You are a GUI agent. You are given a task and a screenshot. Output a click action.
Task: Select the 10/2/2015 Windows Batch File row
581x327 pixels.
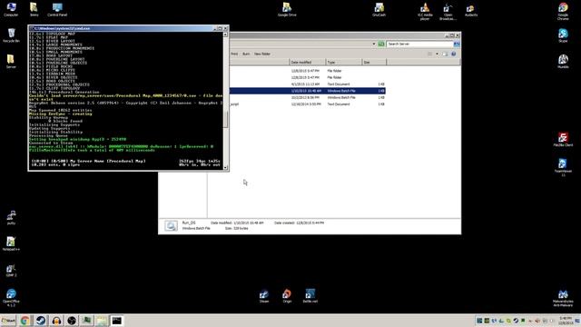tap(307, 97)
